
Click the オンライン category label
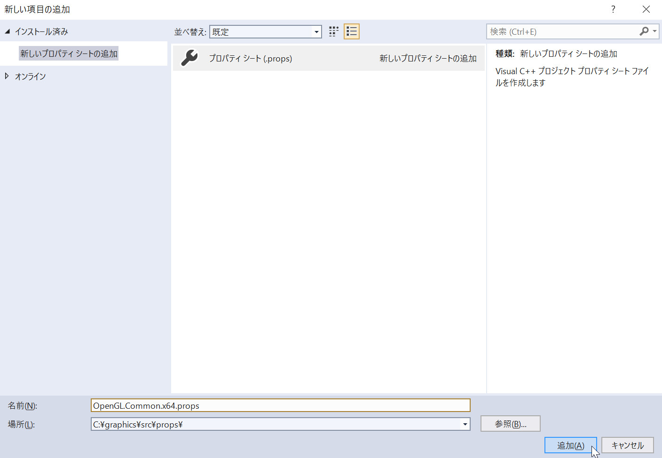(31, 76)
